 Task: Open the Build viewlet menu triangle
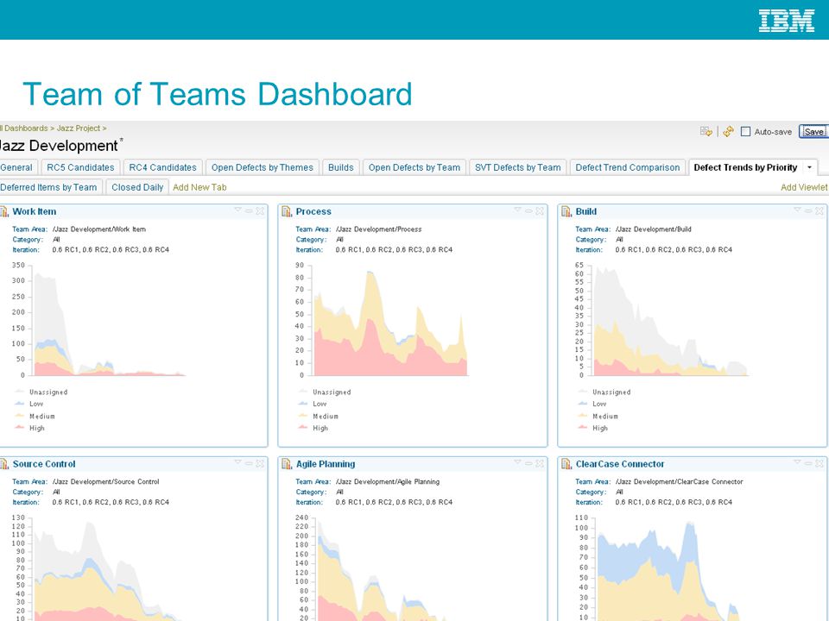797,210
